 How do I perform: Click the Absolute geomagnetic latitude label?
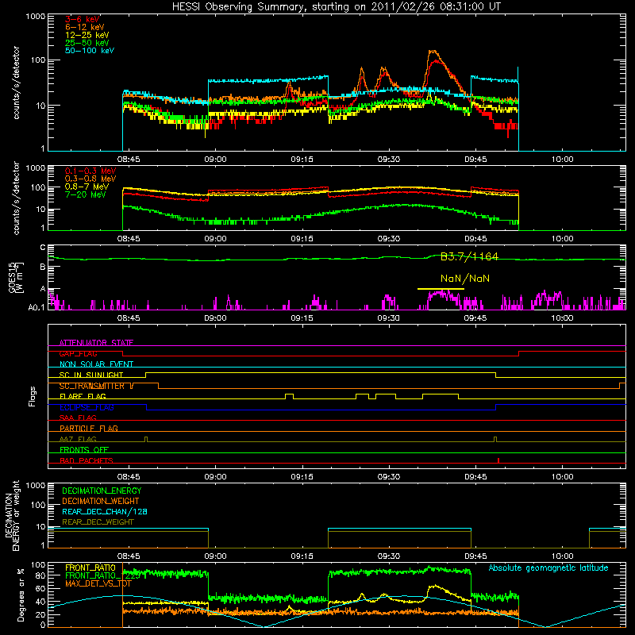(x=548, y=568)
